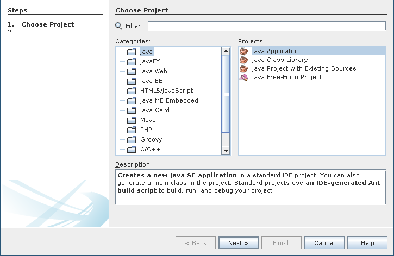Screen dimensions: 394x256
Task: Select the Java EE category
Action: click(x=151, y=81)
